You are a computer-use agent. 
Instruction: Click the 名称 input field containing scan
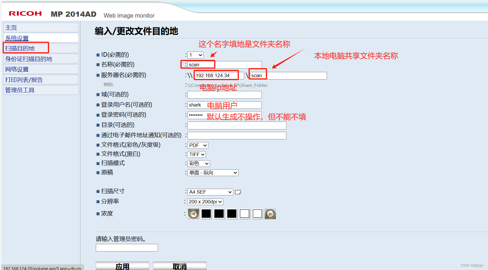pos(224,65)
